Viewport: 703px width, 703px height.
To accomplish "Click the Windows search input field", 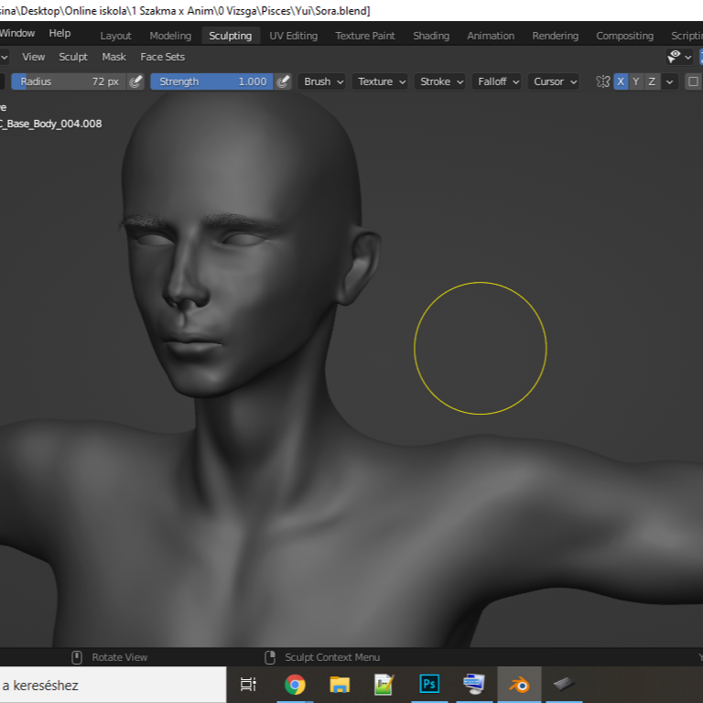I will (x=110, y=685).
